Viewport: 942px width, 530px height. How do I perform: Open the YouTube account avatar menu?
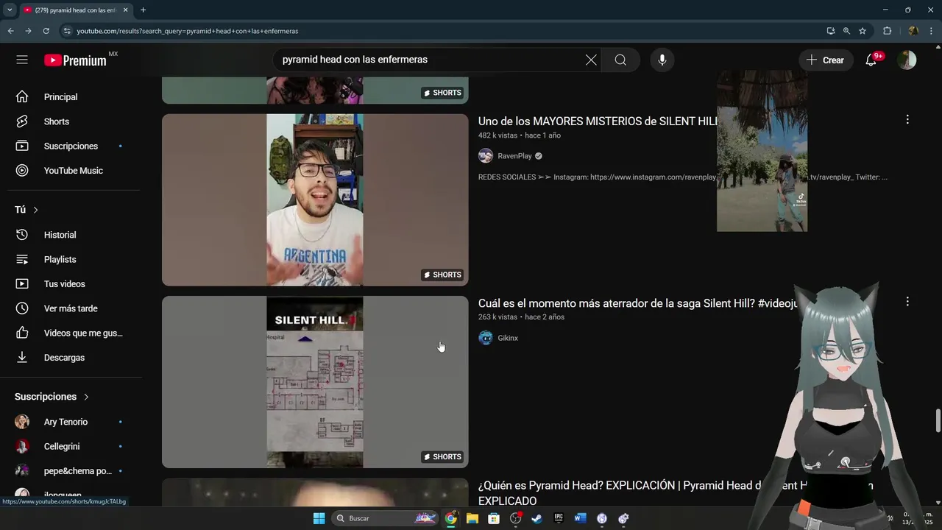pyautogui.click(x=907, y=60)
